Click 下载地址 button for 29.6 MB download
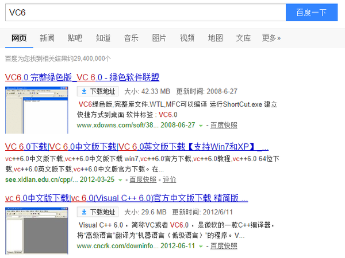 (x=98, y=212)
